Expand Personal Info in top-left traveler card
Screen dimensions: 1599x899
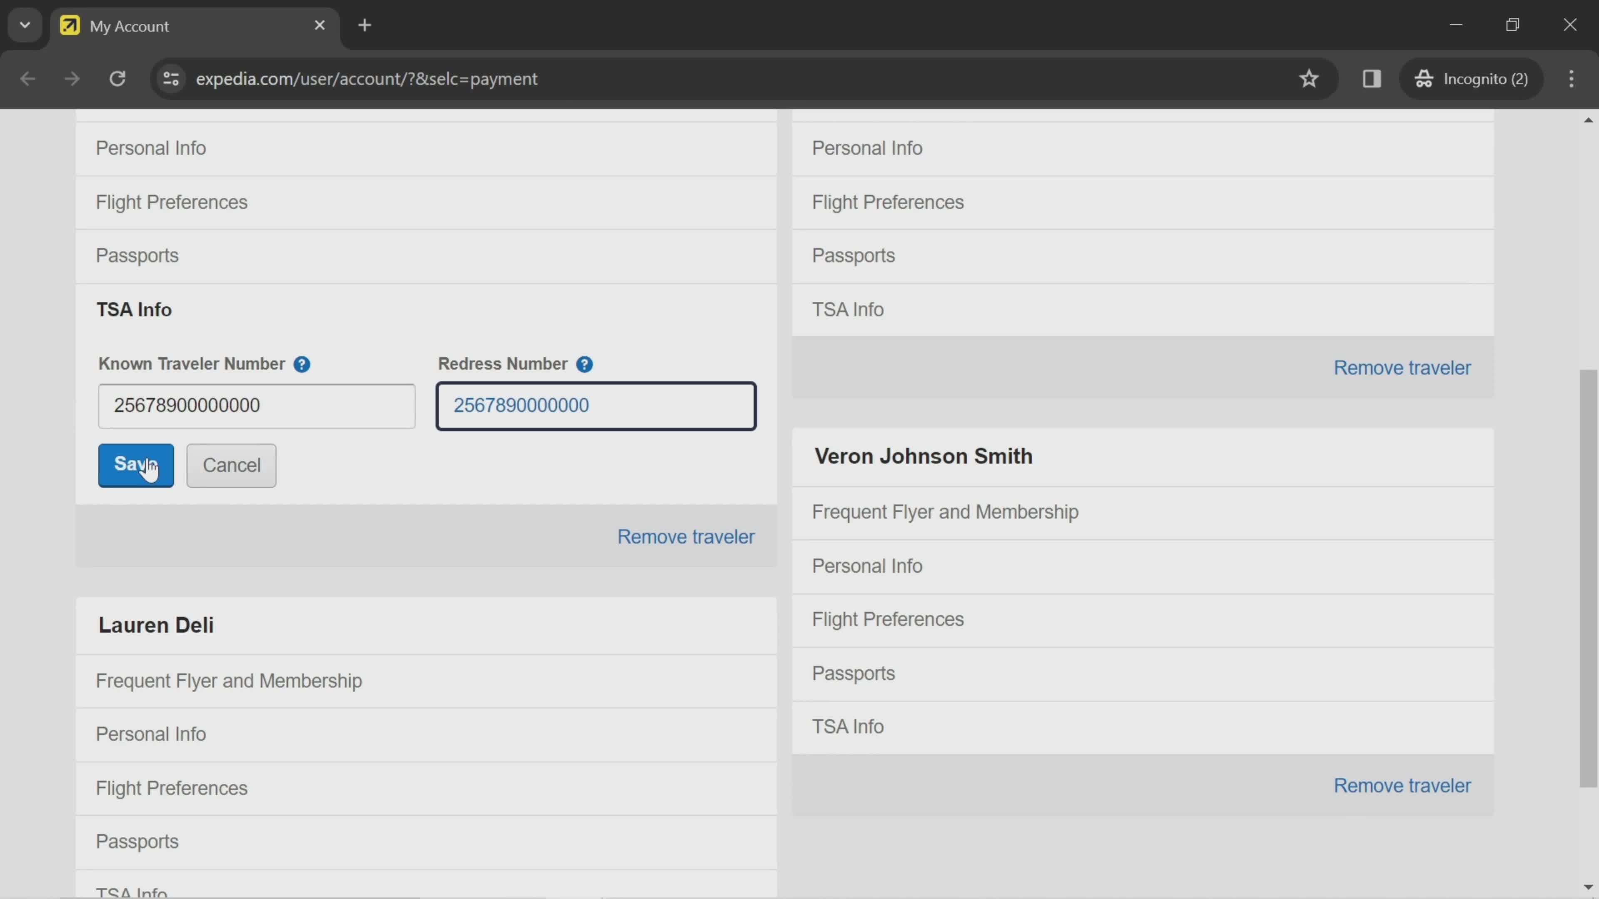(426, 148)
